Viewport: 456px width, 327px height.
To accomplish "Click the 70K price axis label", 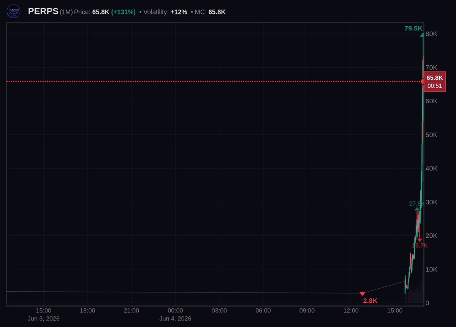I will click(432, 68).
